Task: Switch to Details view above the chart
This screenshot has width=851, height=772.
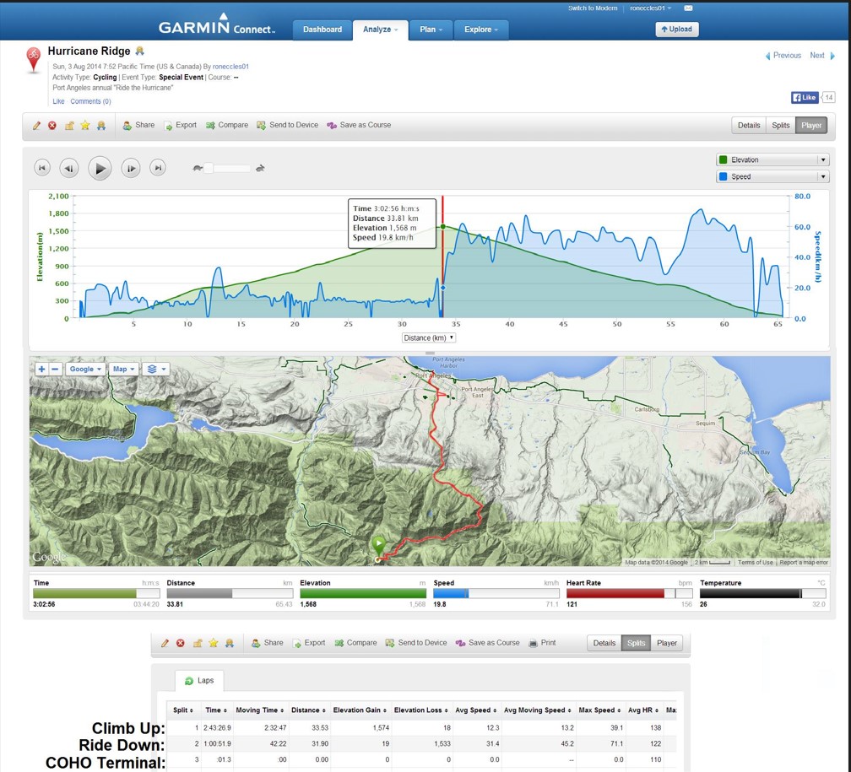Action: [749, 126]
